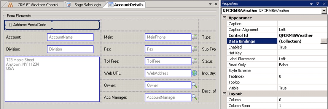Click the phone icon beside MainPhone field
The image size is (328, 109).
195,37
